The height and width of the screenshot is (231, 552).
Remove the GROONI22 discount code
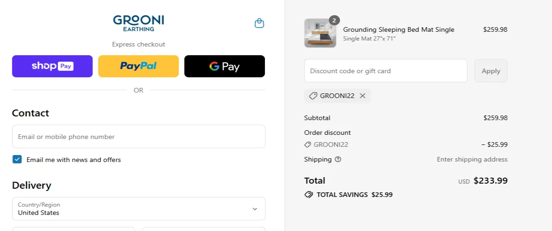[x=362, y=96]
